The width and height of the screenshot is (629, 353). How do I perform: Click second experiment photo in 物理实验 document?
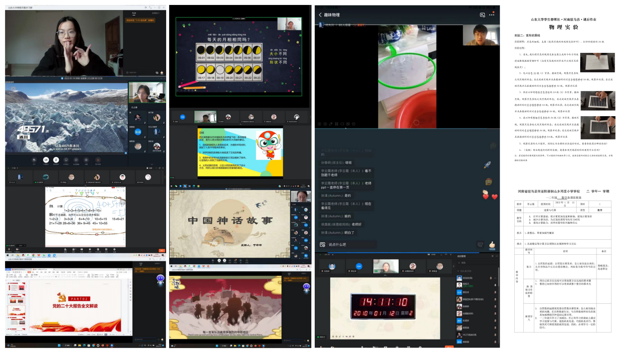tap(597, 101)
